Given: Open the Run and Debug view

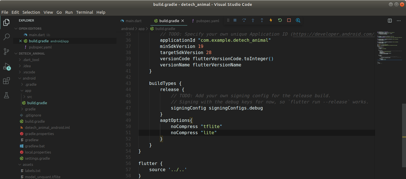Looking at the screenshot, I should [x=6, y=66].
